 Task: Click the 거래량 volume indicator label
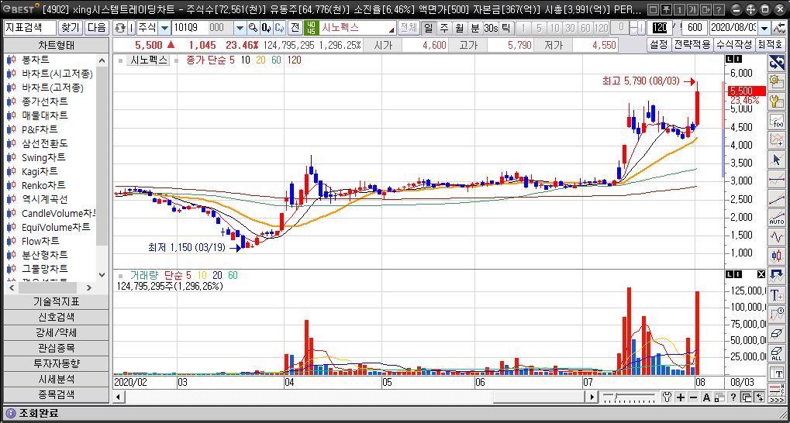pos(144,276)
